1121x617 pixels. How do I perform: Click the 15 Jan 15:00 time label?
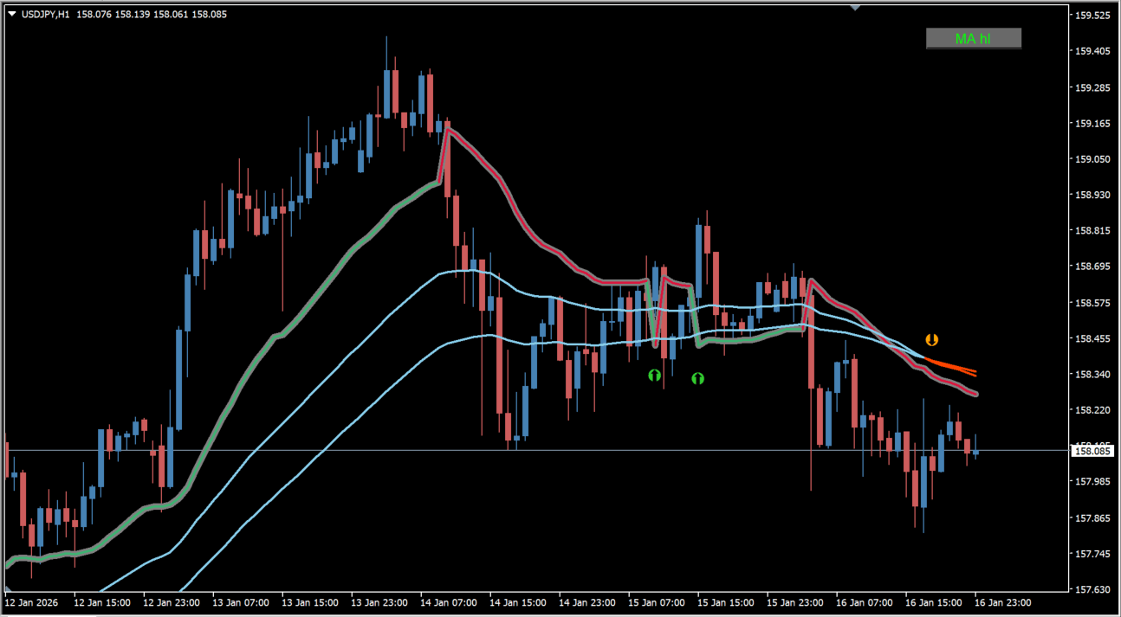725,601
